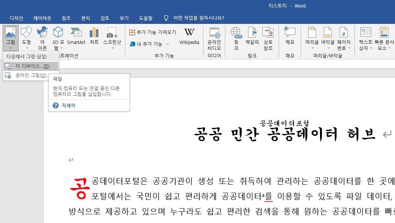395x223 pixels.
Task: Click the red drop cap 공 character
Action: pyautogui.click(x=80, y=188)
